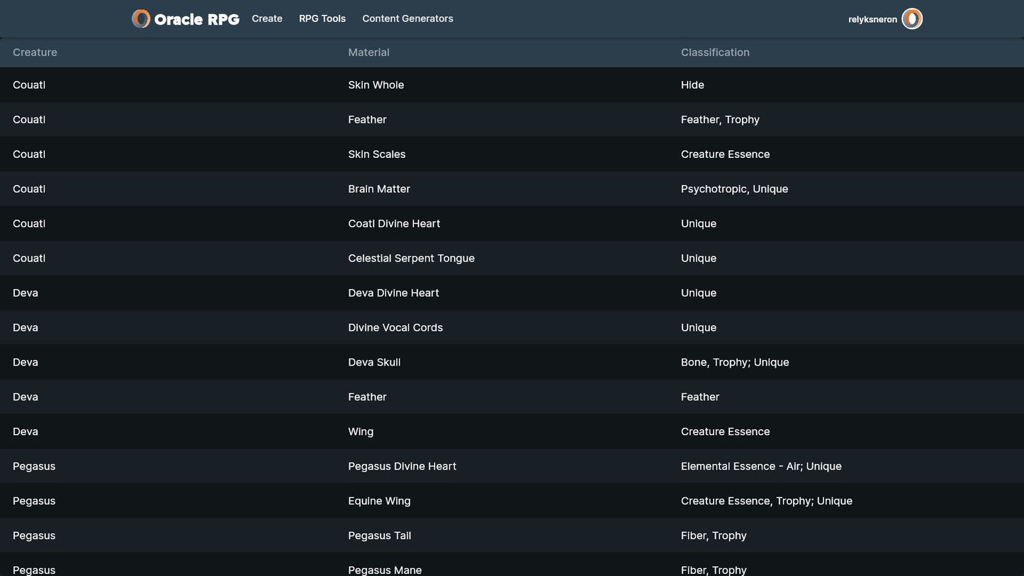This screenshot has height=576, width=1024.
Task: Sort by the Material column header
Action: click(368, 52)
